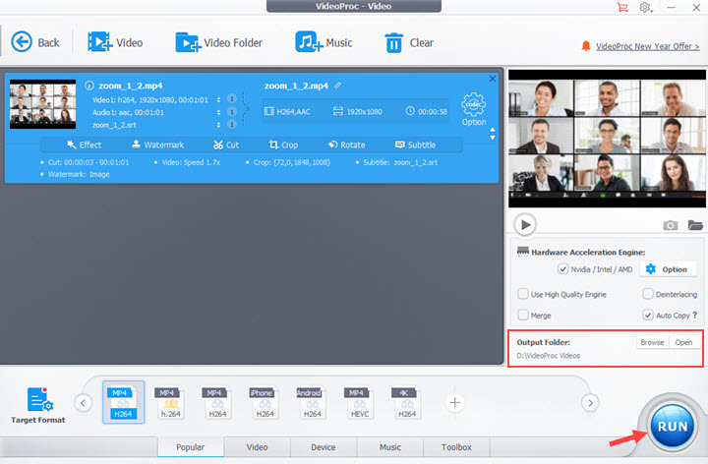Click the zoom_1_2.mp4 source thumbnail

click(x=42, y=104)
